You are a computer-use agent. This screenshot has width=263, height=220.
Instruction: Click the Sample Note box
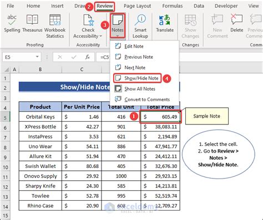pos(207,116)
